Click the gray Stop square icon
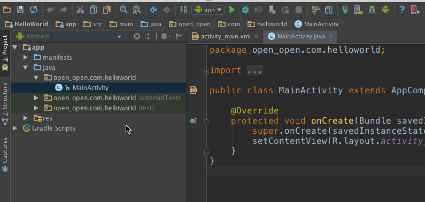 pos(299,10)
